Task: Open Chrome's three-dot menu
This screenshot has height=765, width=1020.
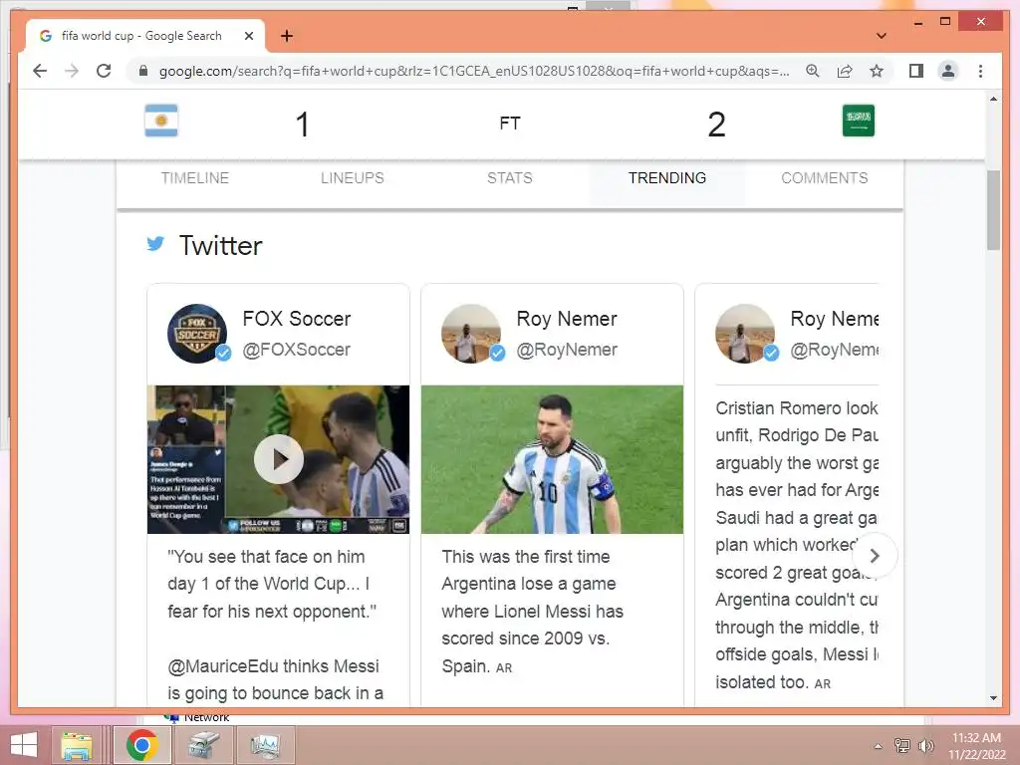Action: click(x=980, y=71)
